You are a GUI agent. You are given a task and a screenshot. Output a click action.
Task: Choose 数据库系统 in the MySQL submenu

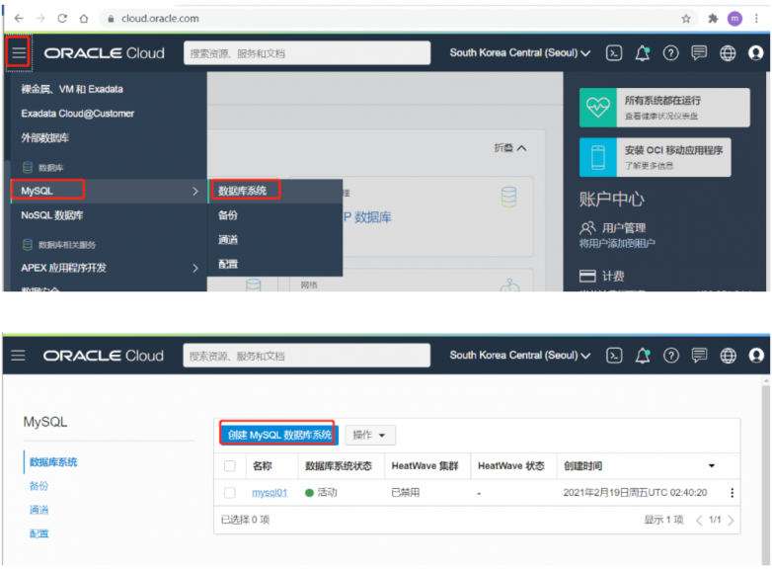[242, 191]
